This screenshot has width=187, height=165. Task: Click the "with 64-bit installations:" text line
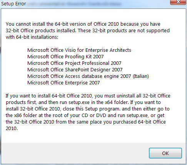tap(32, 37)
